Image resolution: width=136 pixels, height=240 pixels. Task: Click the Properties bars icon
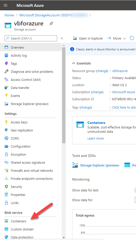6,195
